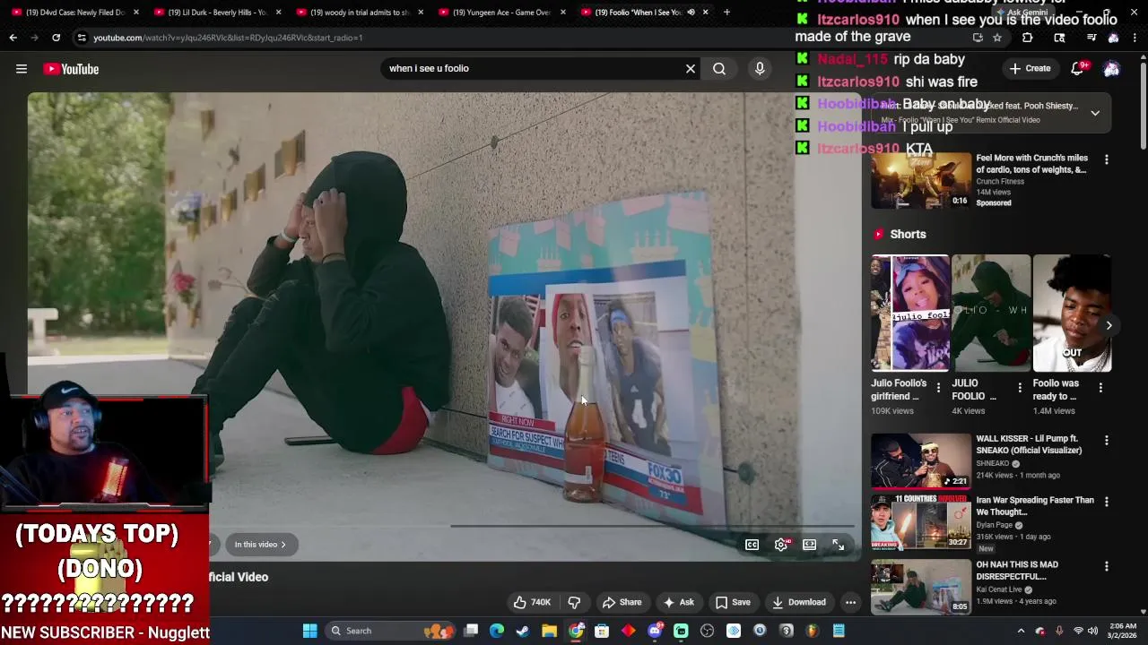Download the video
The width and height of the screenshot is (1148, 645).
798,602
